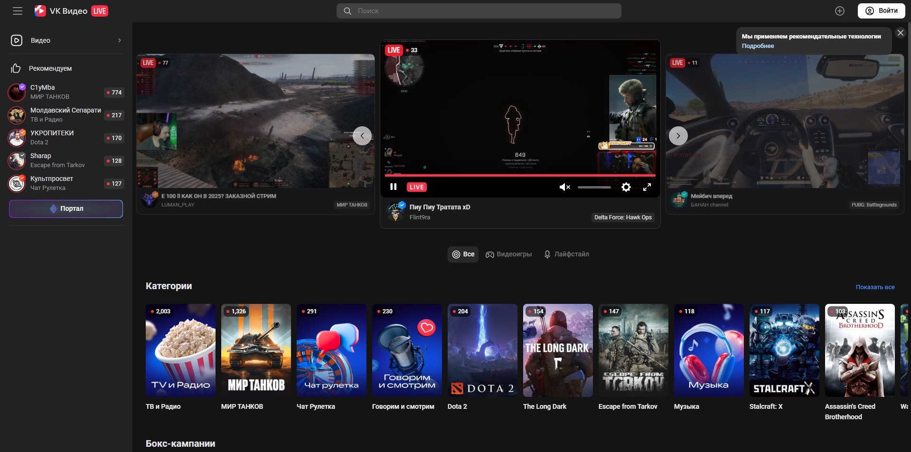
Task: Open УКРОПИТЕКИ channel avatar
Action: click(17, 138)
